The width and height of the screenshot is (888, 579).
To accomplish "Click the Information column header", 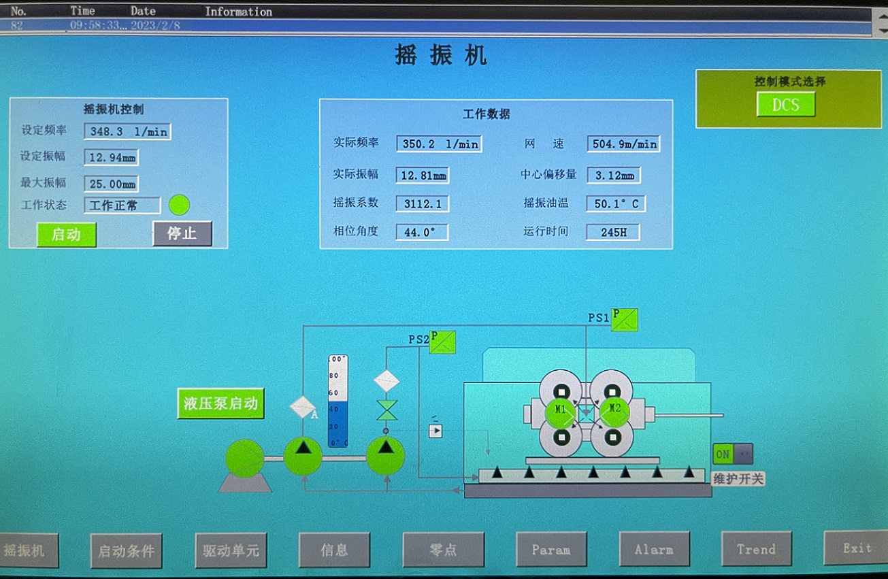I will (x=238, y=12).
